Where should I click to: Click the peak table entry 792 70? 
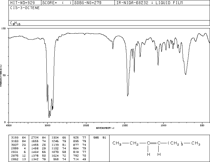pyautogui.click(x=80, y=156)
